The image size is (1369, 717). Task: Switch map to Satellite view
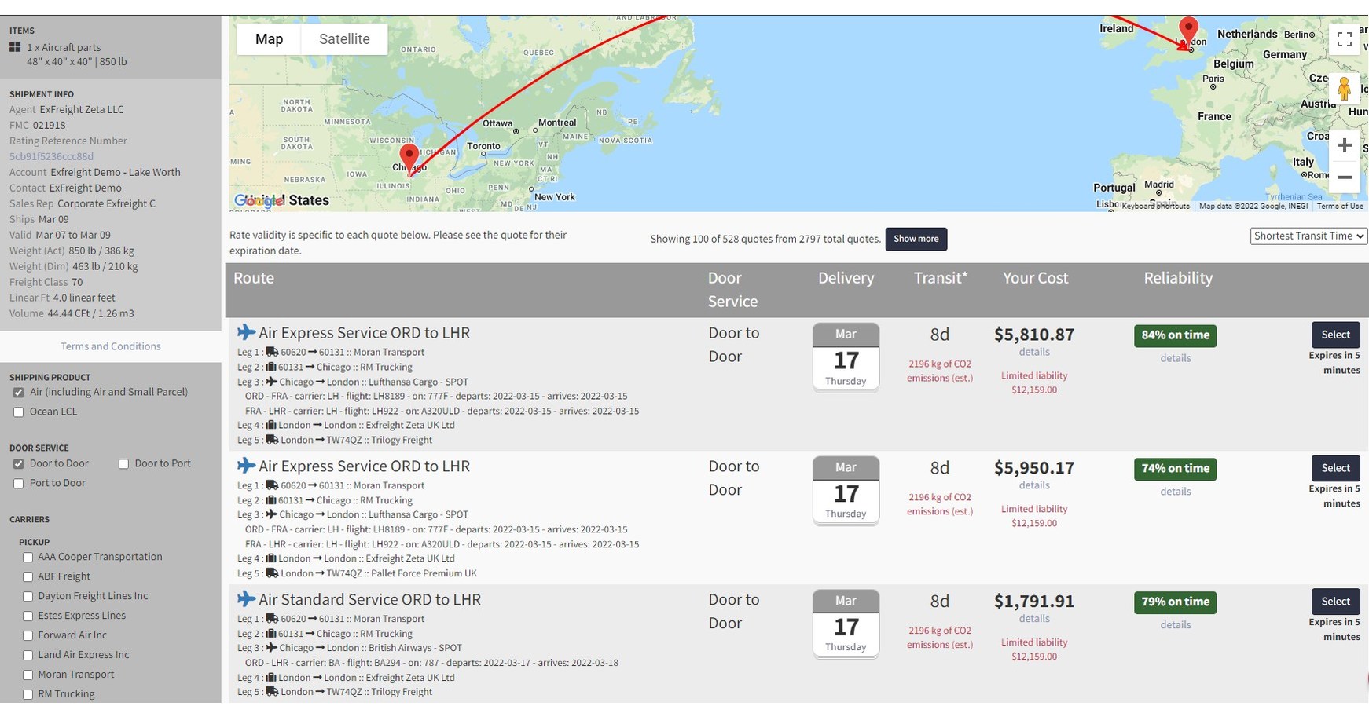point(344,39)
